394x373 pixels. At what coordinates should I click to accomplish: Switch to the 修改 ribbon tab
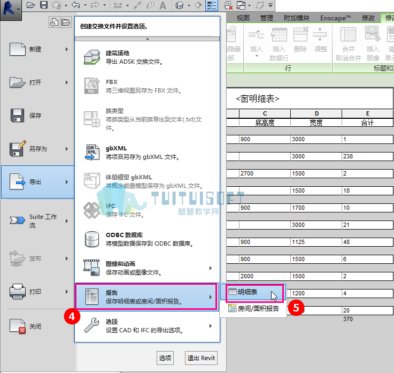click(368, 18)
